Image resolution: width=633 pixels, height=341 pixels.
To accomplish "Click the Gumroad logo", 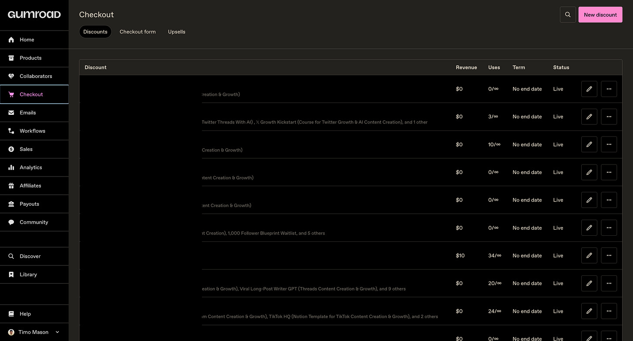I will (34, 14).
